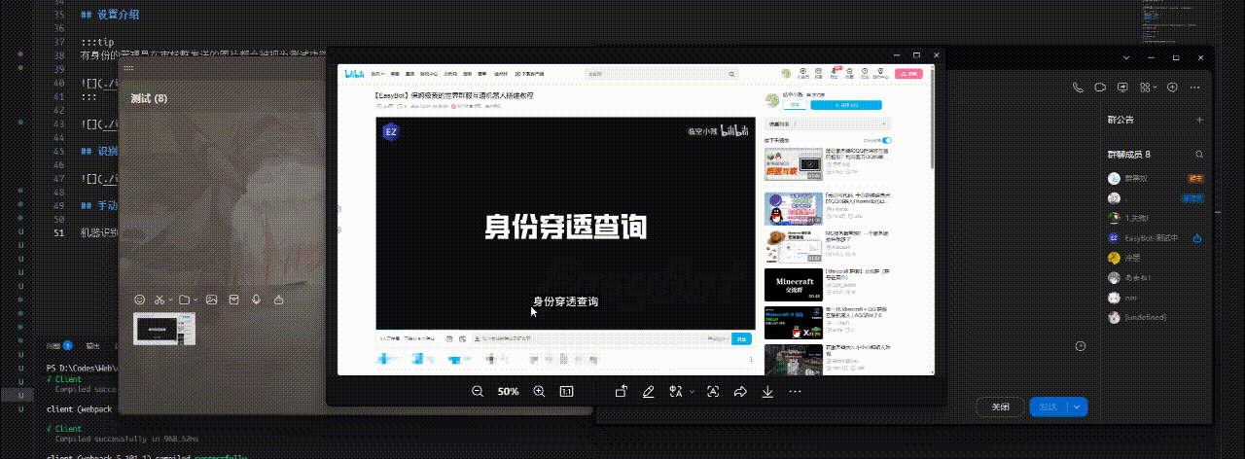Click the 关闭 button in chat
This screenshot has height=459, width=1245.
(x=1000, y=407)
